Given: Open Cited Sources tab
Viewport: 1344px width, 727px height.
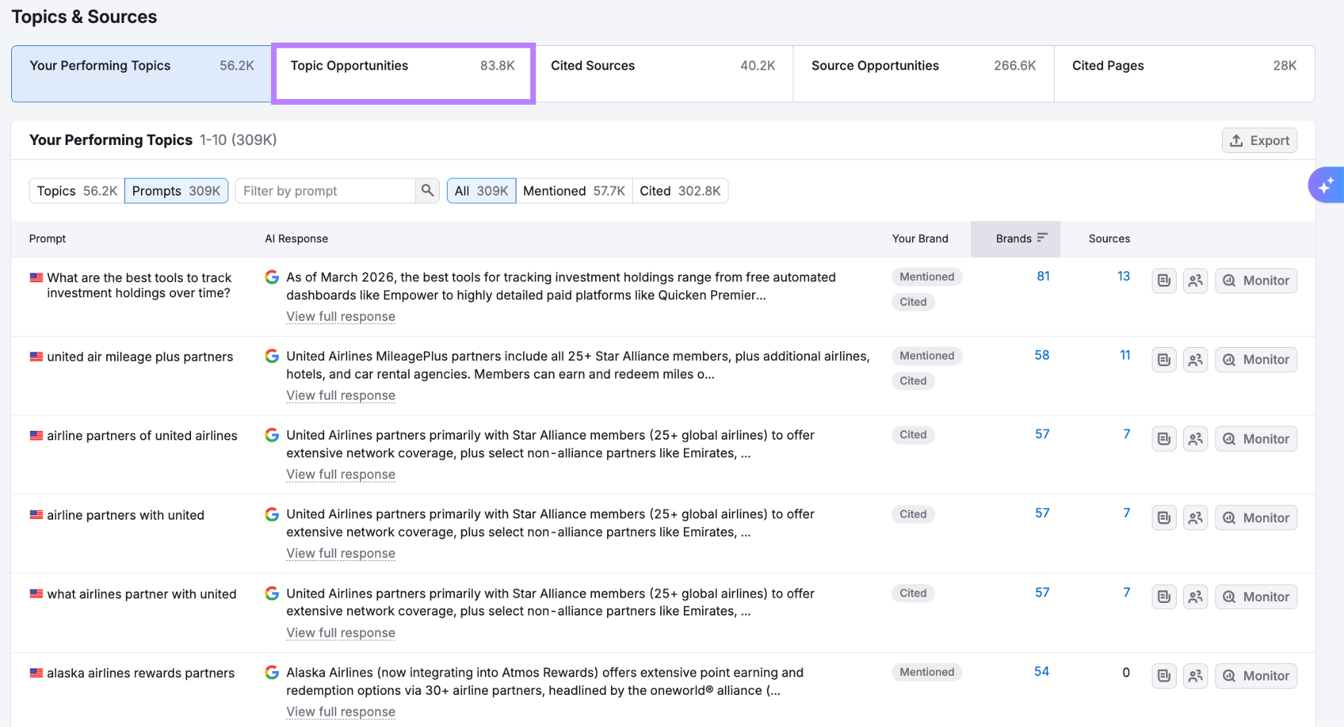Looking at the screenshot, I should coord(663,73).
